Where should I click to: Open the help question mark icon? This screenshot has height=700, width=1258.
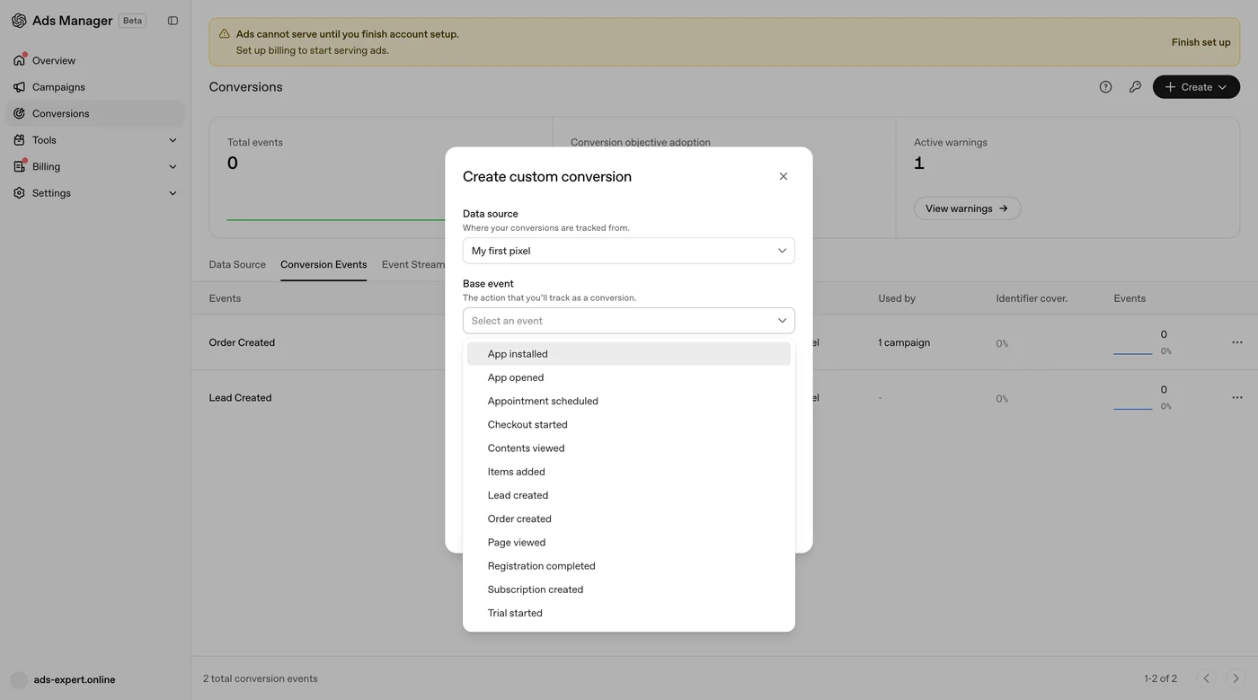(1105, 87)
